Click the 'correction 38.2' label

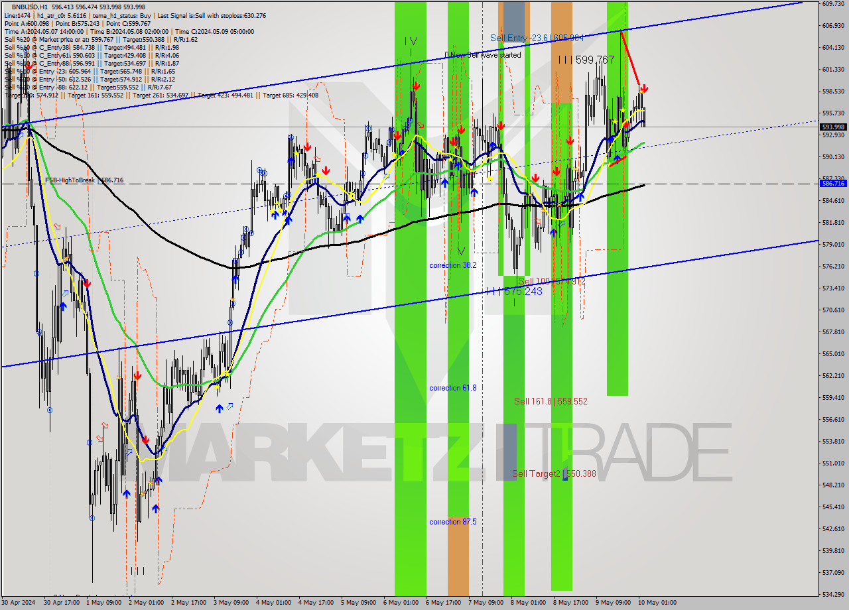pos(453,265)
